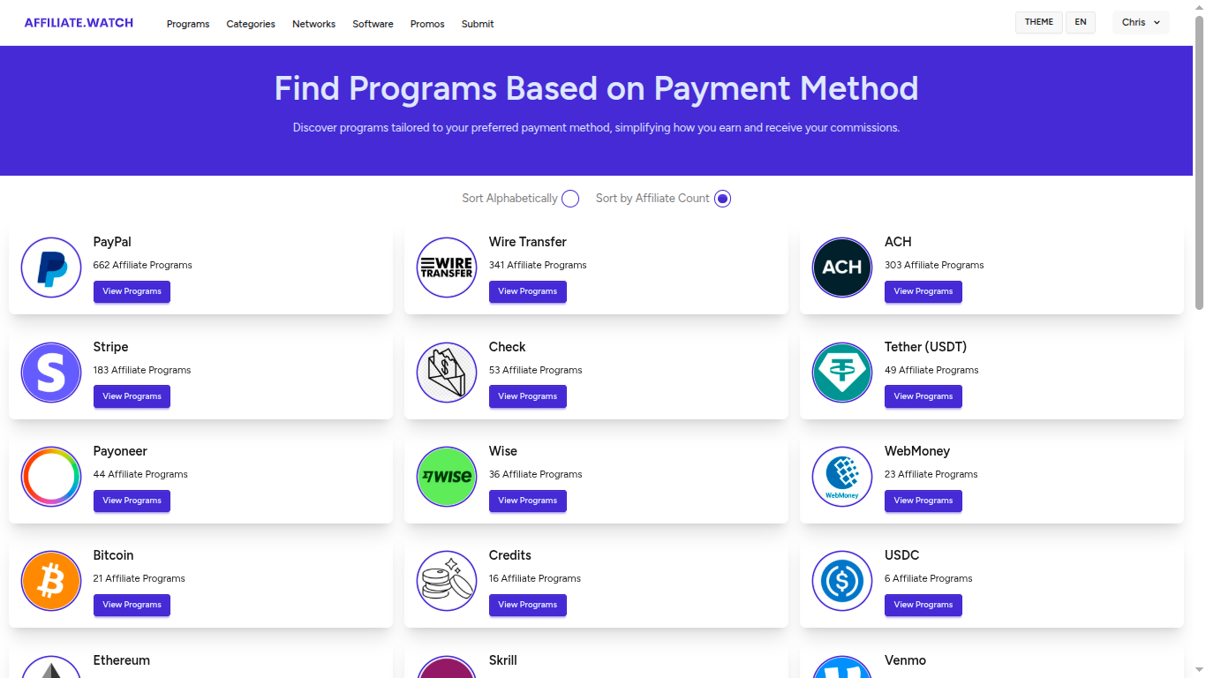Select the Sort Alphabetically radio button
Viewport: 1206px width, 678px height.
(x=569, y=198)
